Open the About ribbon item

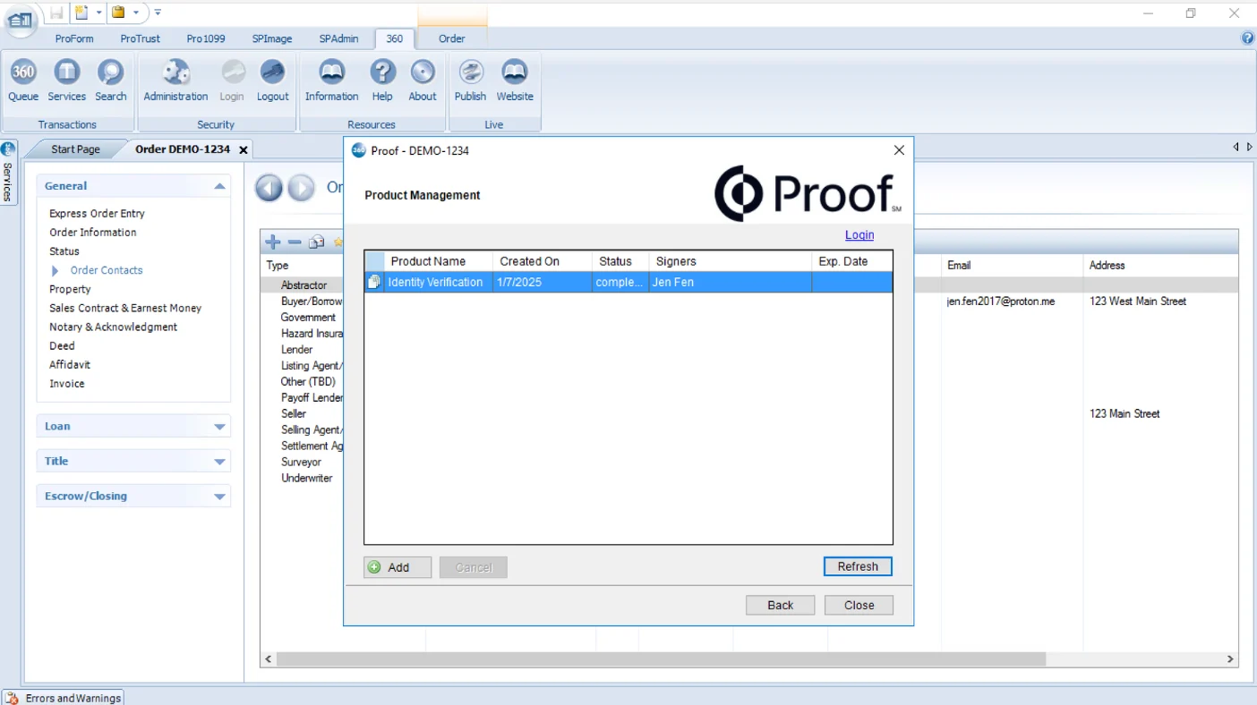423,81
